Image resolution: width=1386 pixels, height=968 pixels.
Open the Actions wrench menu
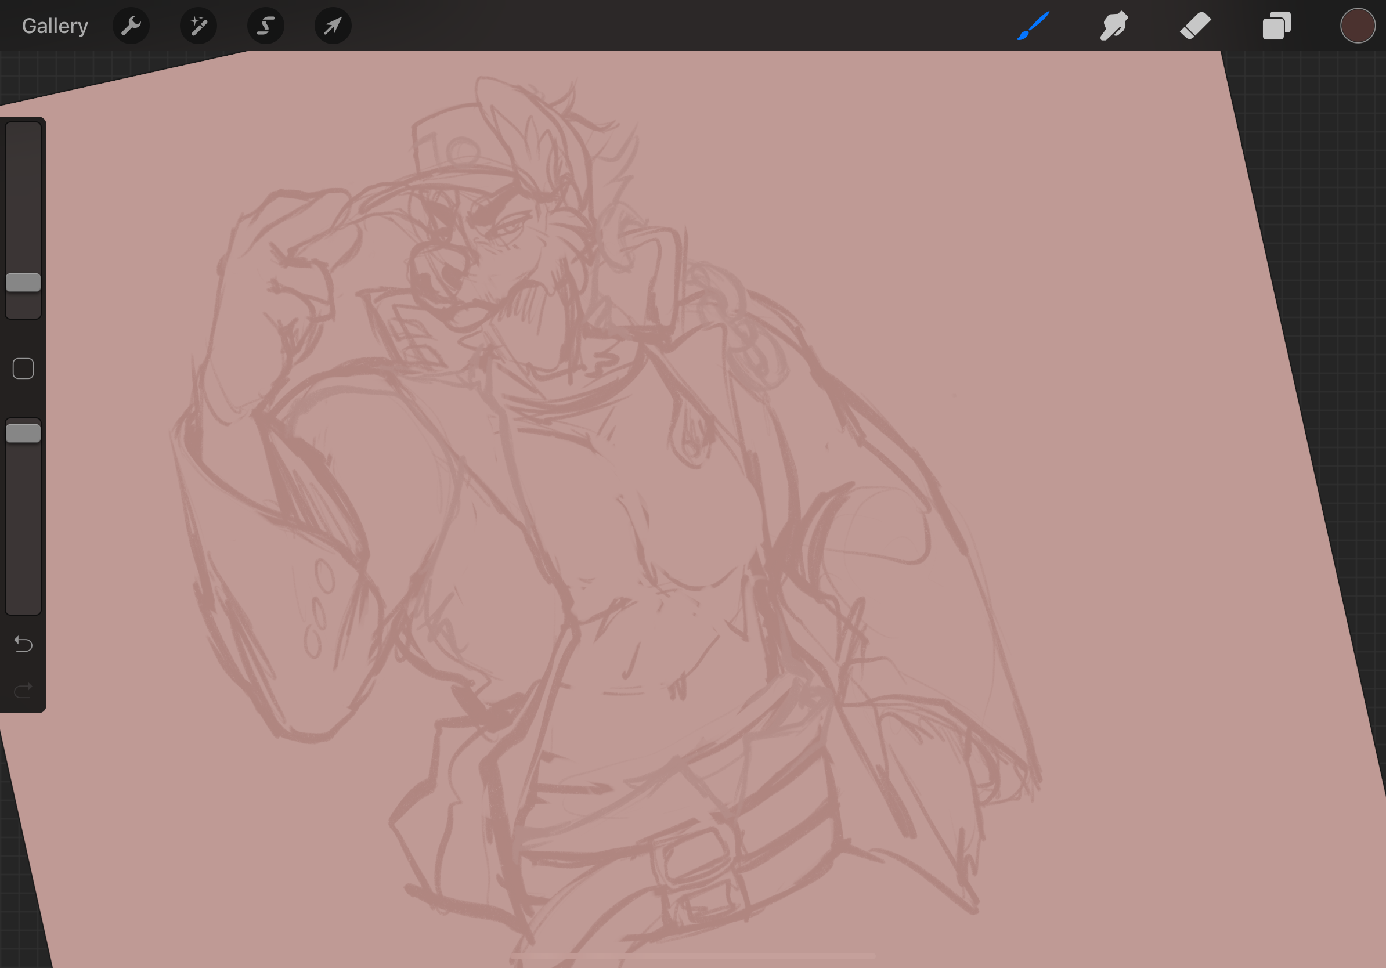pyautogui.click(x=131, y=26)
